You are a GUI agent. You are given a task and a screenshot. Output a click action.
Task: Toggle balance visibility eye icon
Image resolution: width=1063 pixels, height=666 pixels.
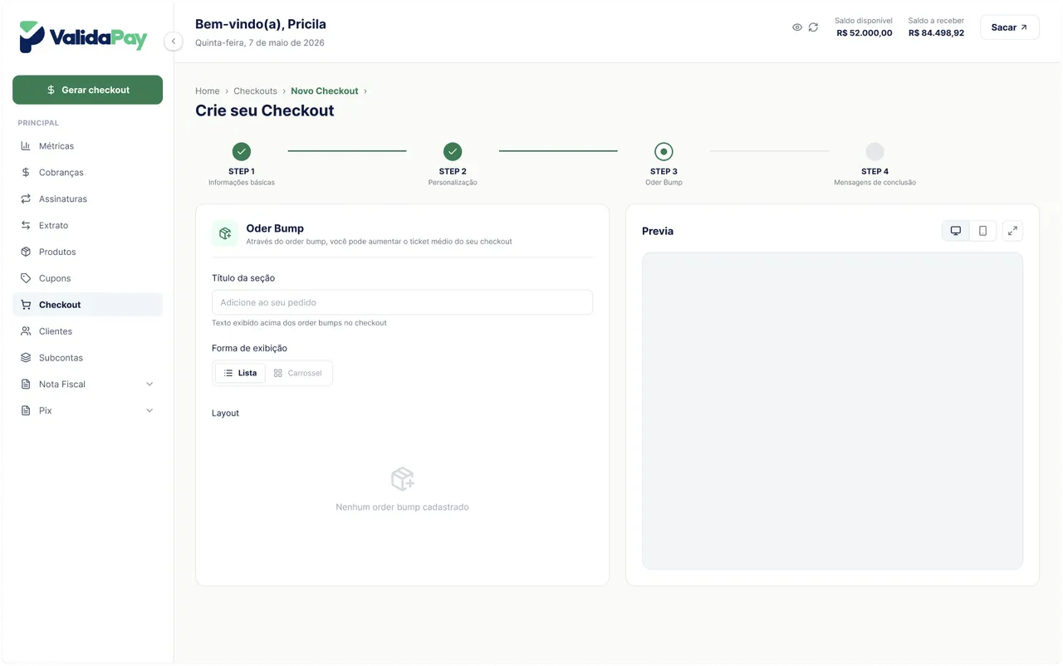(797, 27)
